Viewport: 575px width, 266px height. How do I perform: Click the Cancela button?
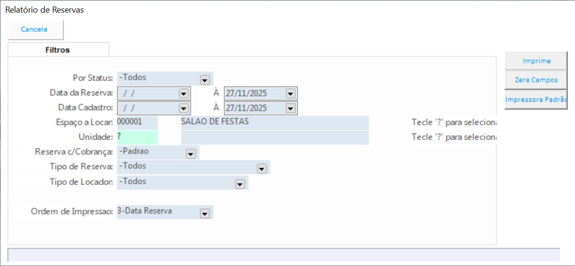click(34, 30)
